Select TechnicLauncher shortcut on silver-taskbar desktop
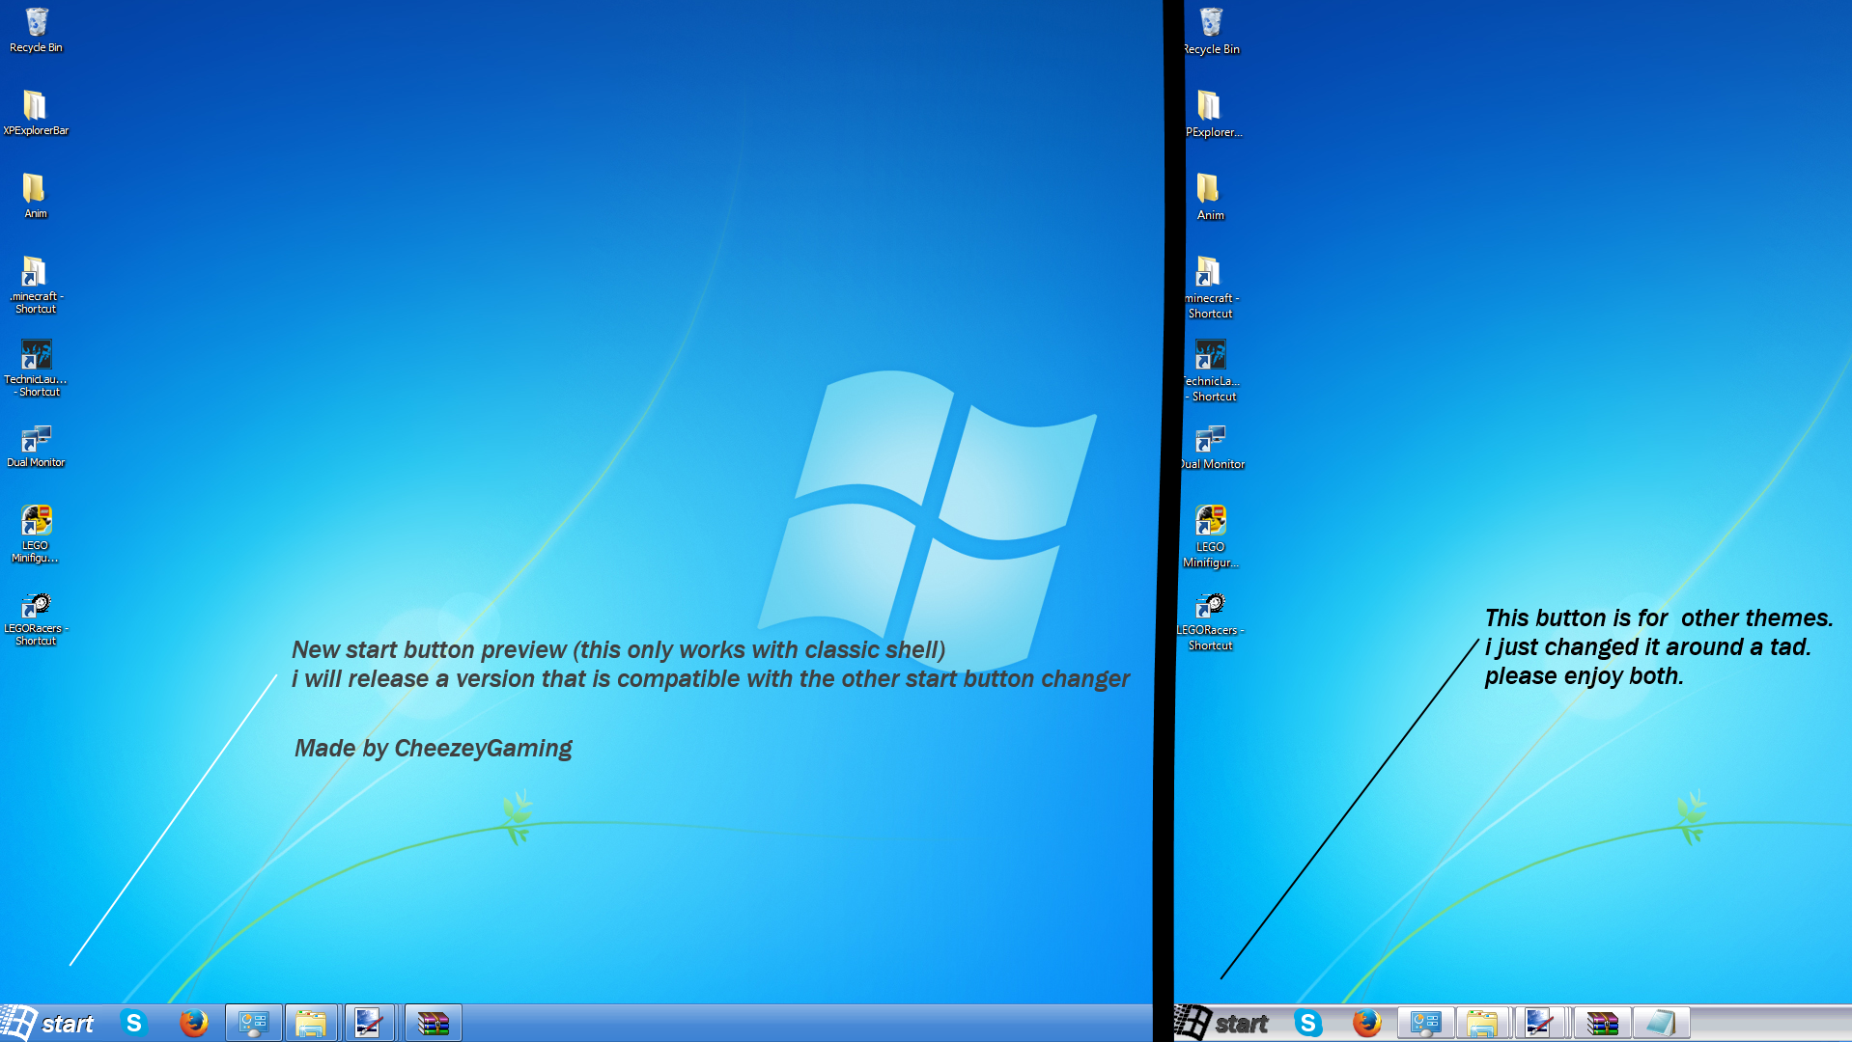The height and width of the screenshot is (1042, 1852). click(x=1211, y=370)
